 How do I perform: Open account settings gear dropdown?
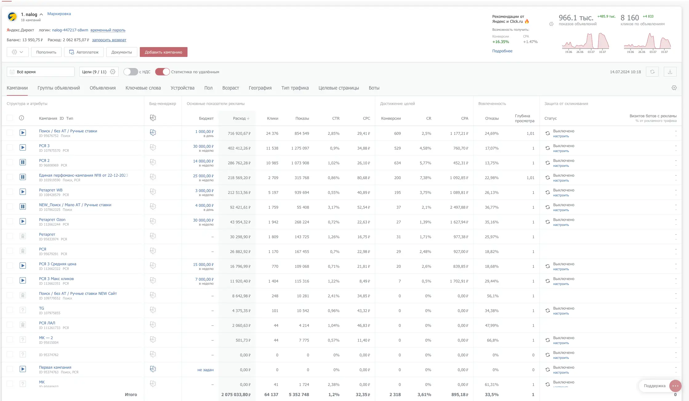coord(18,52)
